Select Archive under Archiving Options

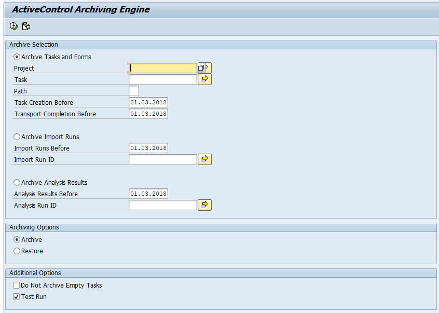(17, 239)
